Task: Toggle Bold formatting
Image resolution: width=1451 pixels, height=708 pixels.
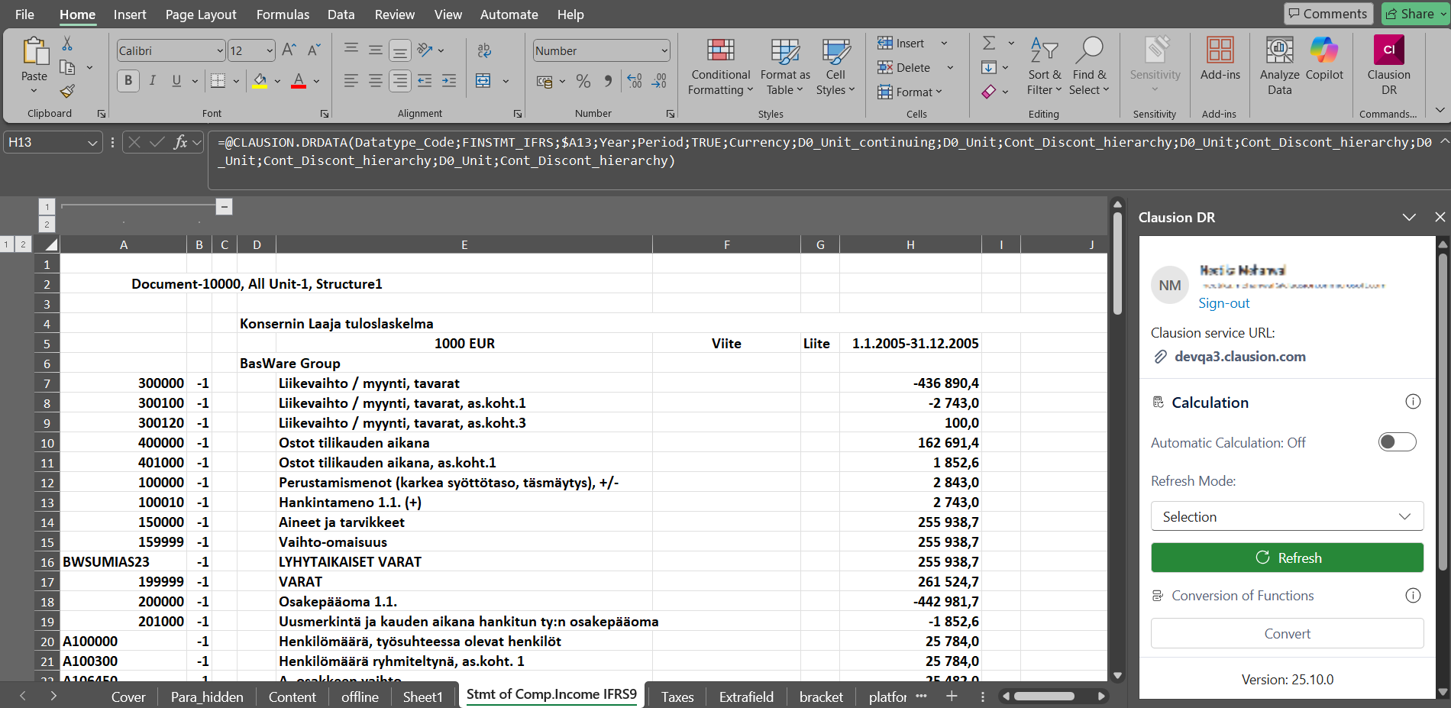Action: [128, 81]
